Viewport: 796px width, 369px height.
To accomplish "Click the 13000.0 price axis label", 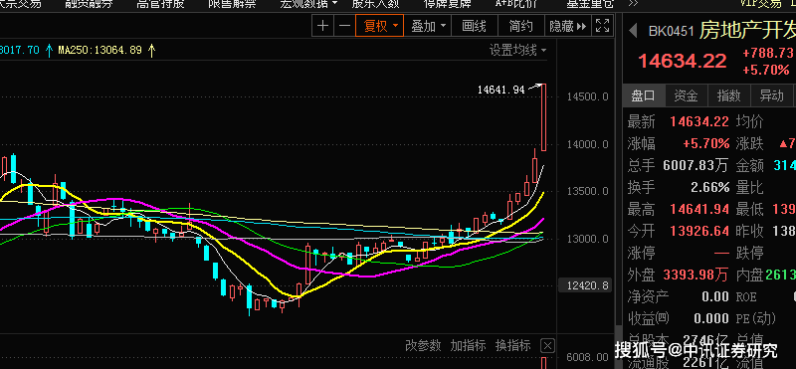I will click(x=587, y=239).
